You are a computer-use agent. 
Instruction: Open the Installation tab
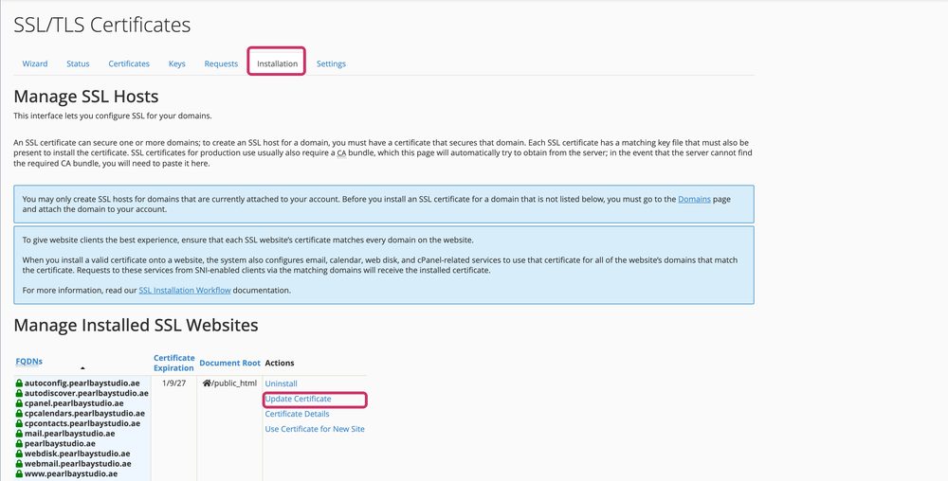point(277,63)
